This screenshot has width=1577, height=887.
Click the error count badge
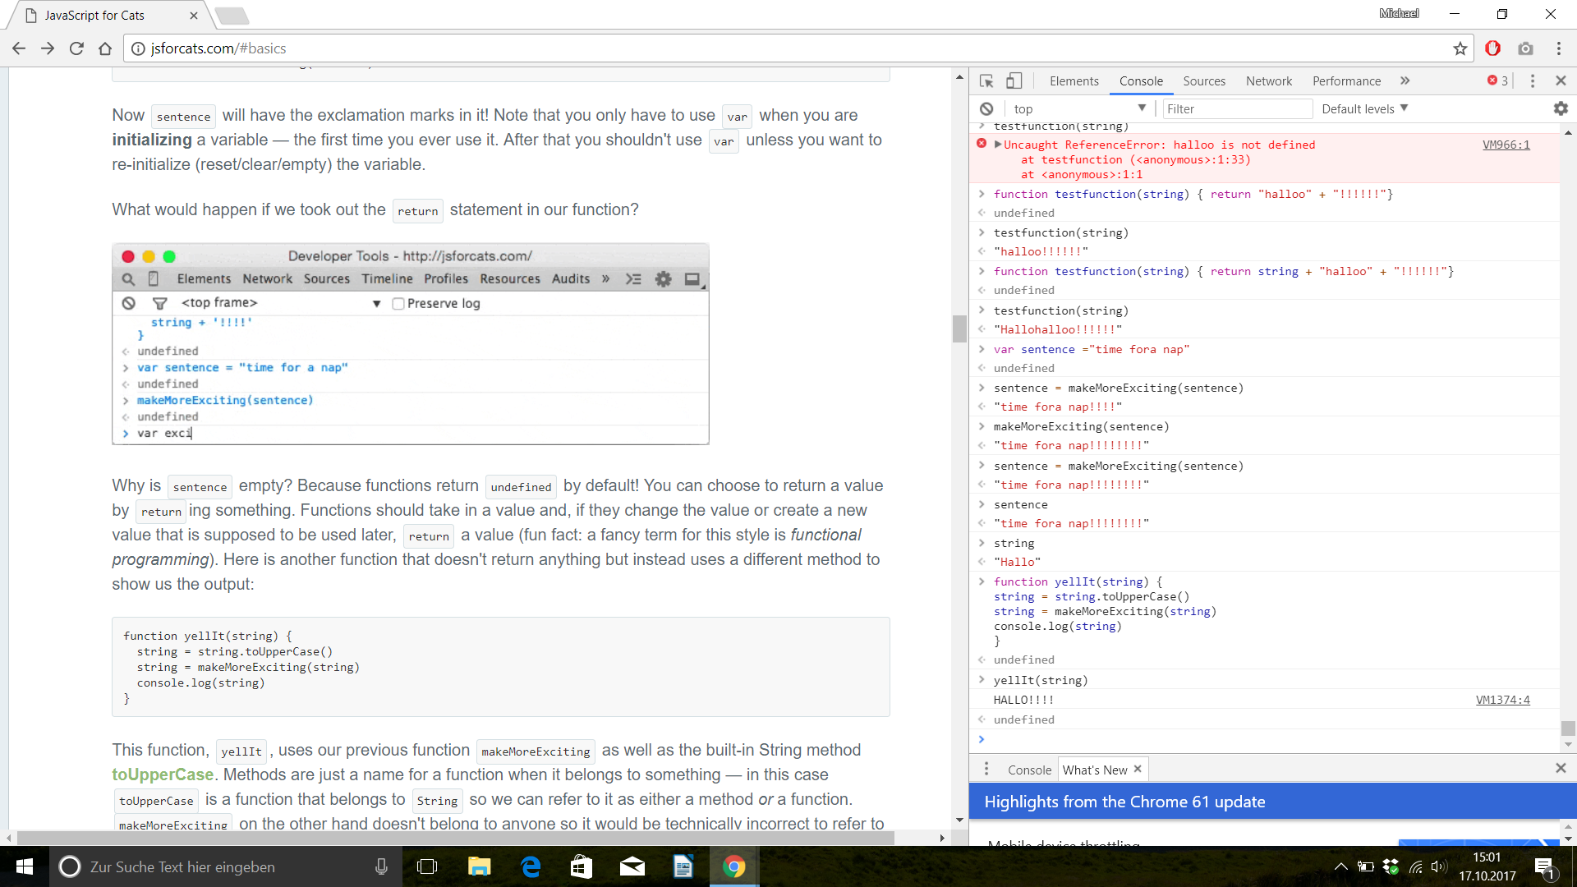tap(1497, 80)
